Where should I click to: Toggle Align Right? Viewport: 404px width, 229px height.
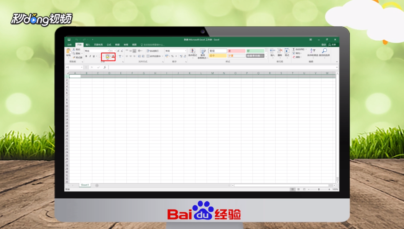134,56
